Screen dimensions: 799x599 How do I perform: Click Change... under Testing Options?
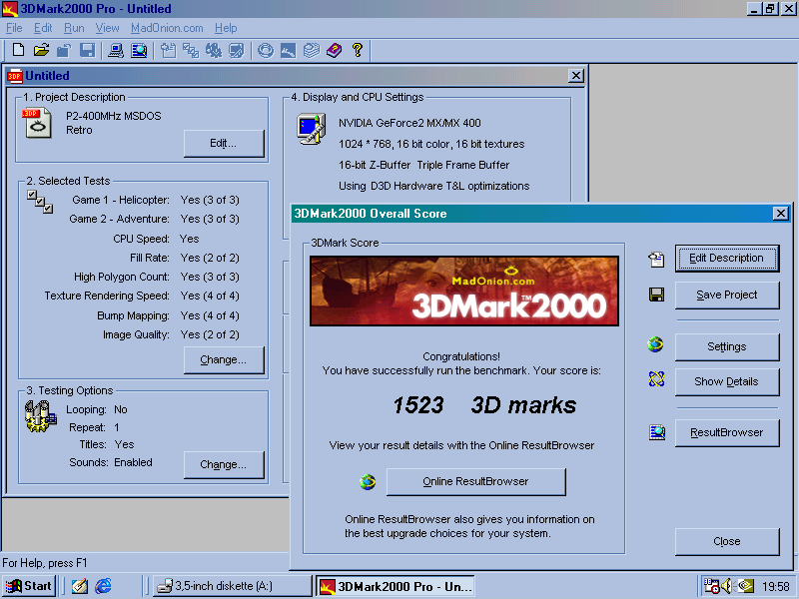coord(224,464)
